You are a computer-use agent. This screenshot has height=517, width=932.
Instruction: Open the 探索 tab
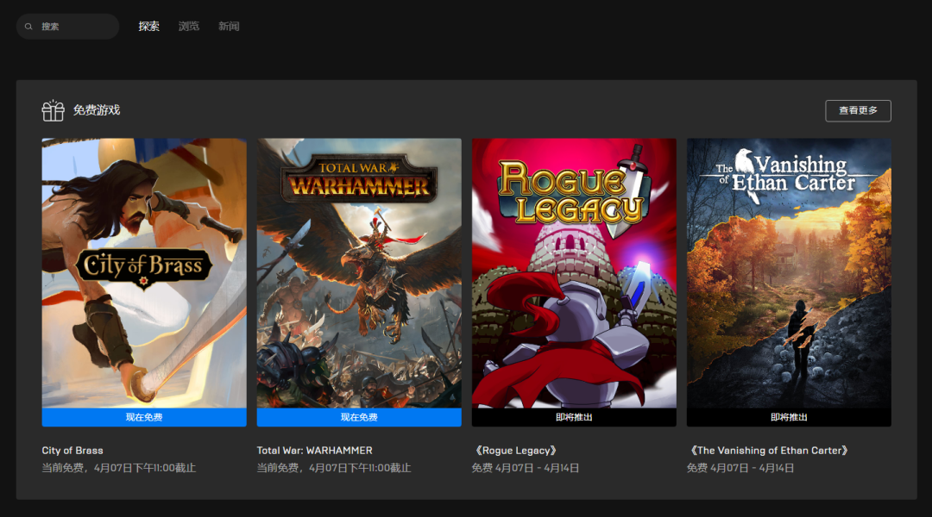pos(148,26)
